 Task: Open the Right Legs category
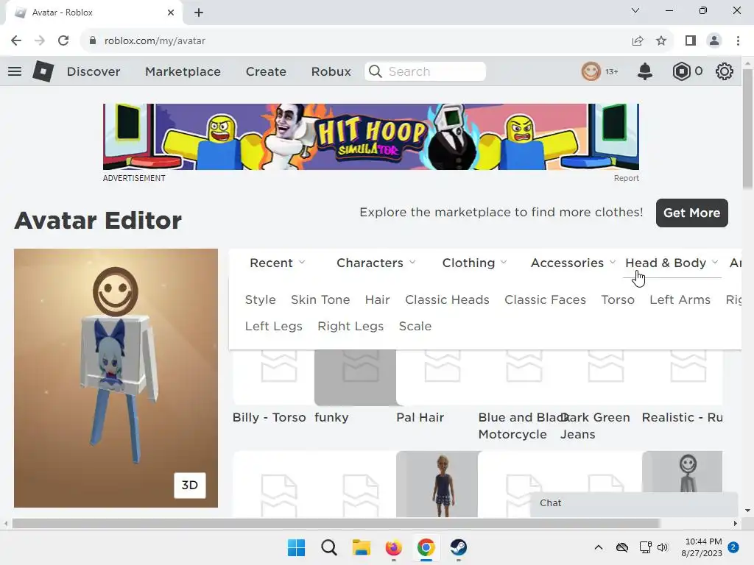pyautogui.click(x=350, y=326)
